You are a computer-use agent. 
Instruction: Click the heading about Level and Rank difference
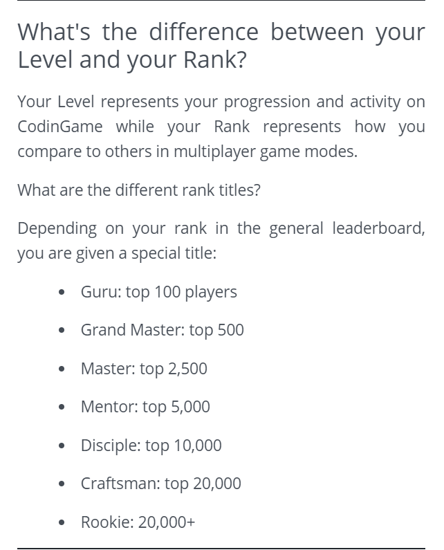[x=221, y=46]
